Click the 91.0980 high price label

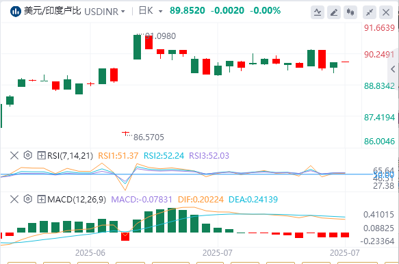tap(160, 36)
